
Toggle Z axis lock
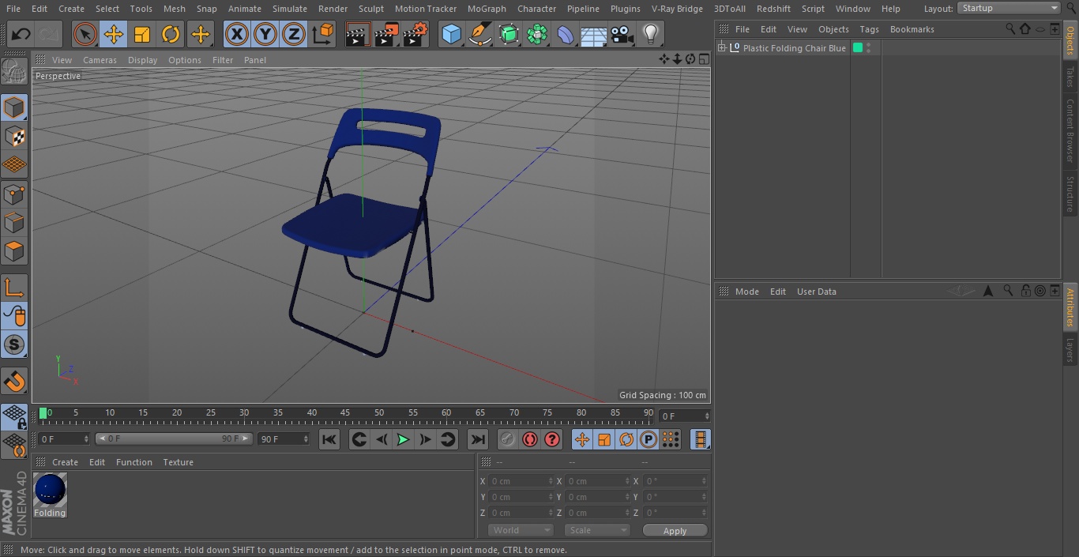click(x=294, y=34)
